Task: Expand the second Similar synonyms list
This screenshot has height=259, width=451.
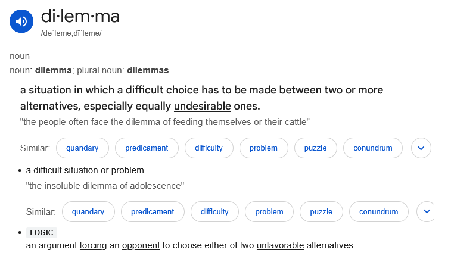Action: [x=426, y=211]
